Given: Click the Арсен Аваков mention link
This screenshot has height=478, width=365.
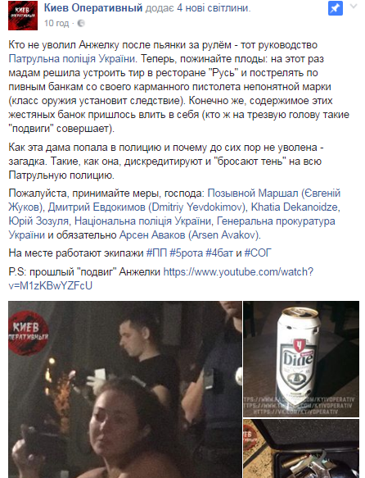Looking at the screenshot, I should pos(190,235).
